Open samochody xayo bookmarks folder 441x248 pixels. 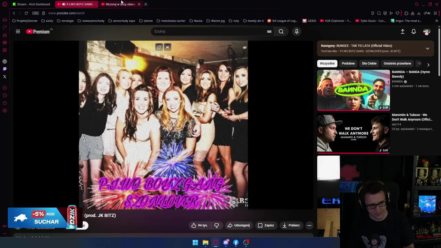point(122,21)
